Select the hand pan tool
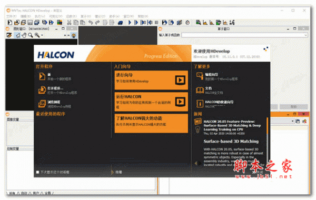 click(x=24, y=35)
